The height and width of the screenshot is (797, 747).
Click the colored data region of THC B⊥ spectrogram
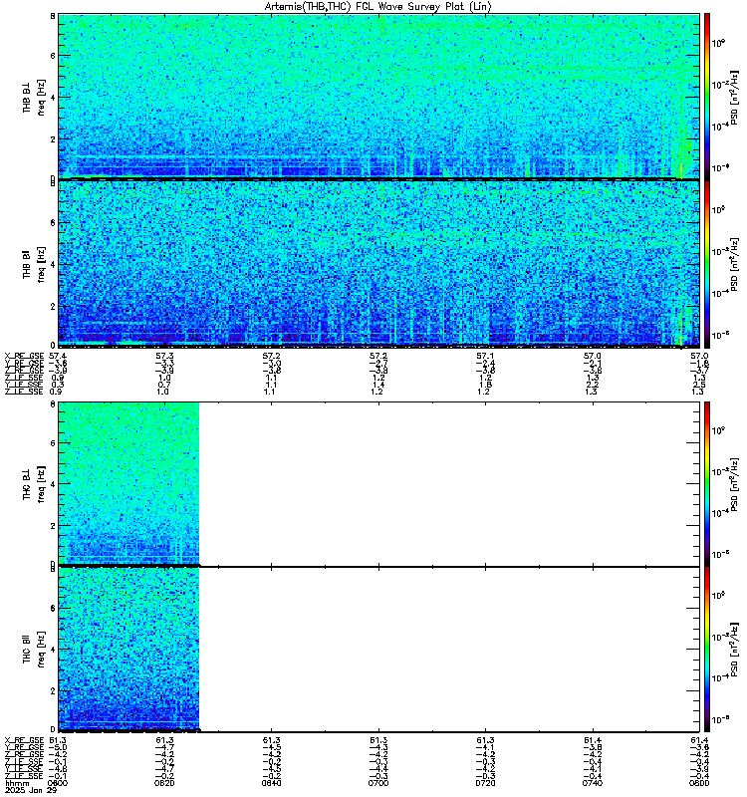click(128, 483)
